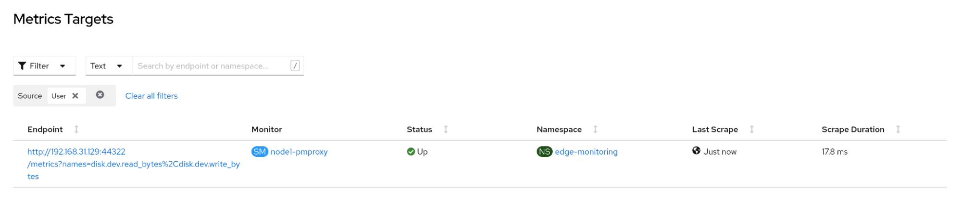
Task: Open the edge-monitoring namespace link
Action: pos(586,152)
